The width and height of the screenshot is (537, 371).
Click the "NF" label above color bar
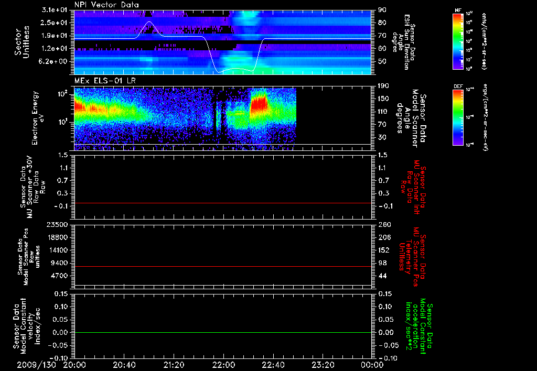458,10
